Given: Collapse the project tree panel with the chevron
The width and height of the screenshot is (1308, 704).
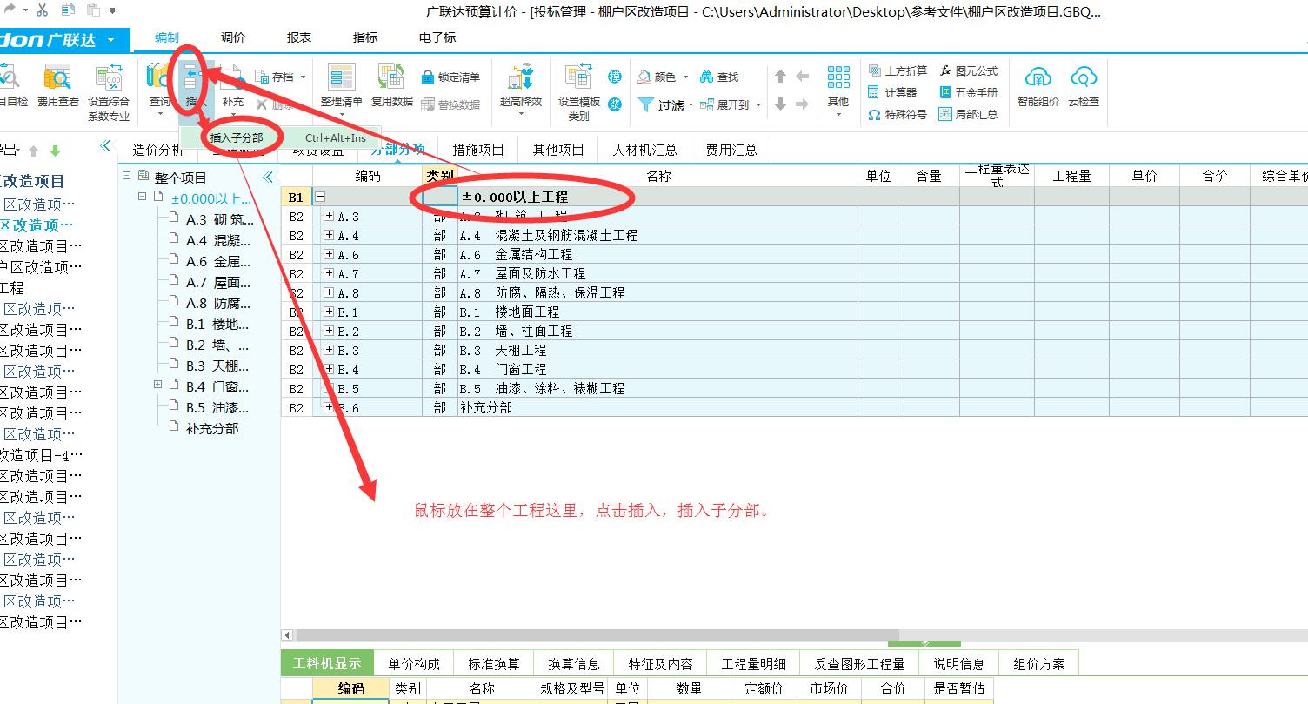Looking at the screenshot, I should [x=268, y=177].
